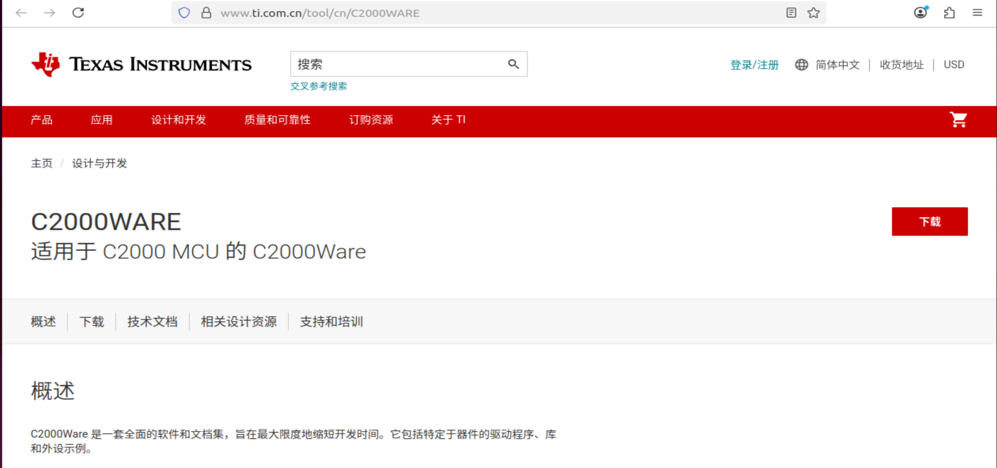Click the 登录/注册 link

(x=754, y=64)
